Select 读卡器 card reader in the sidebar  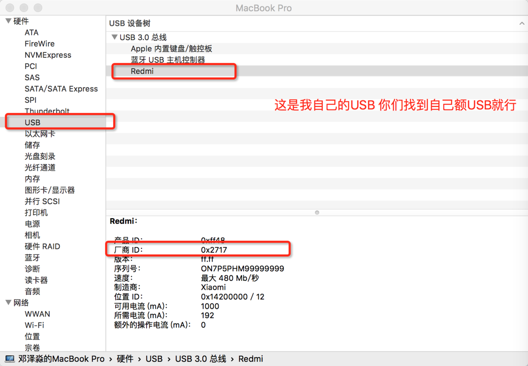(36, 280)
